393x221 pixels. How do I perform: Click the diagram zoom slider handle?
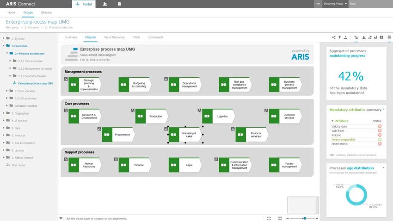coord(305,219)
